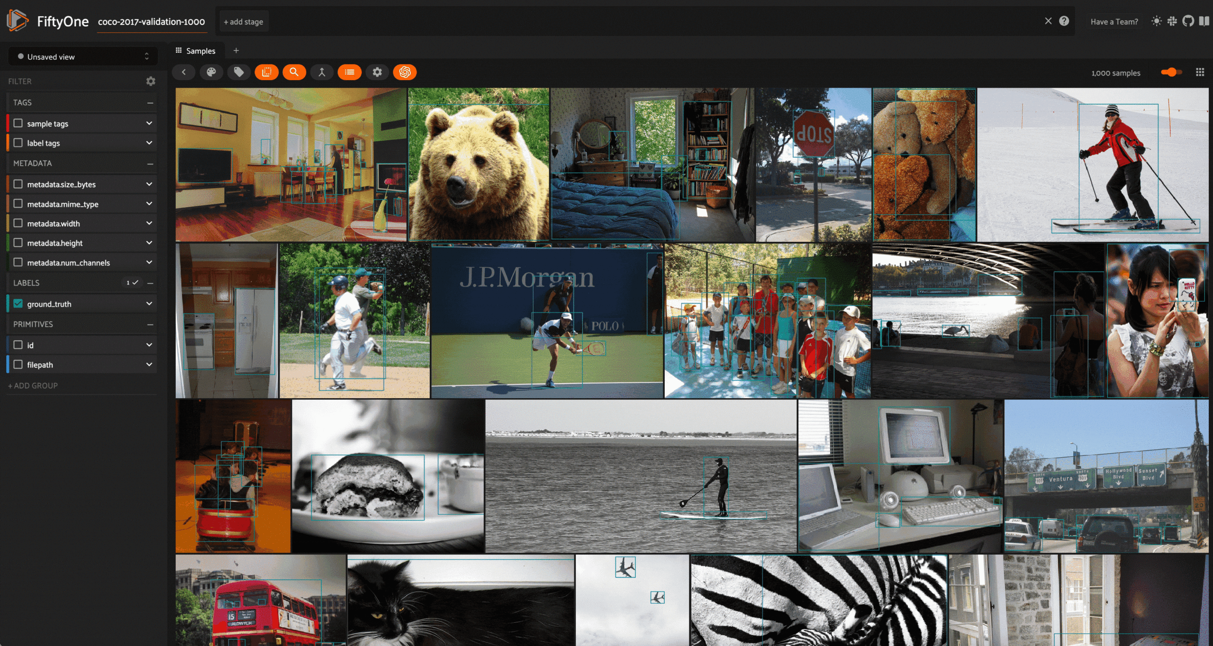Toggle light theme sun icon
The width and height of the screenshot is (1213, 646).
1156,21
